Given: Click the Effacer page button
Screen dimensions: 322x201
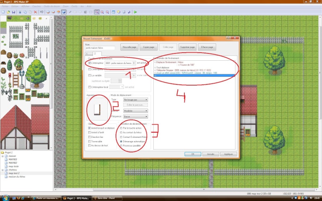Looking at the screenshot, I should click(x=207, y=47).
